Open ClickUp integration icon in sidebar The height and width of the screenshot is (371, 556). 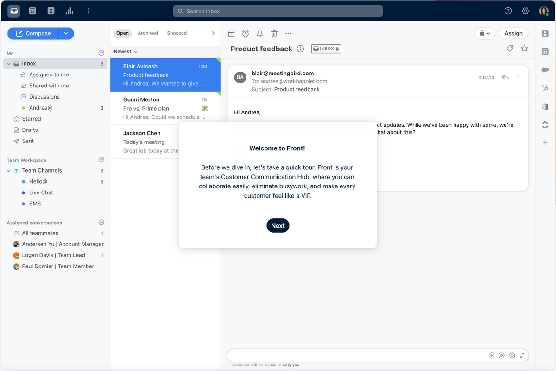(x=545, y=124)
